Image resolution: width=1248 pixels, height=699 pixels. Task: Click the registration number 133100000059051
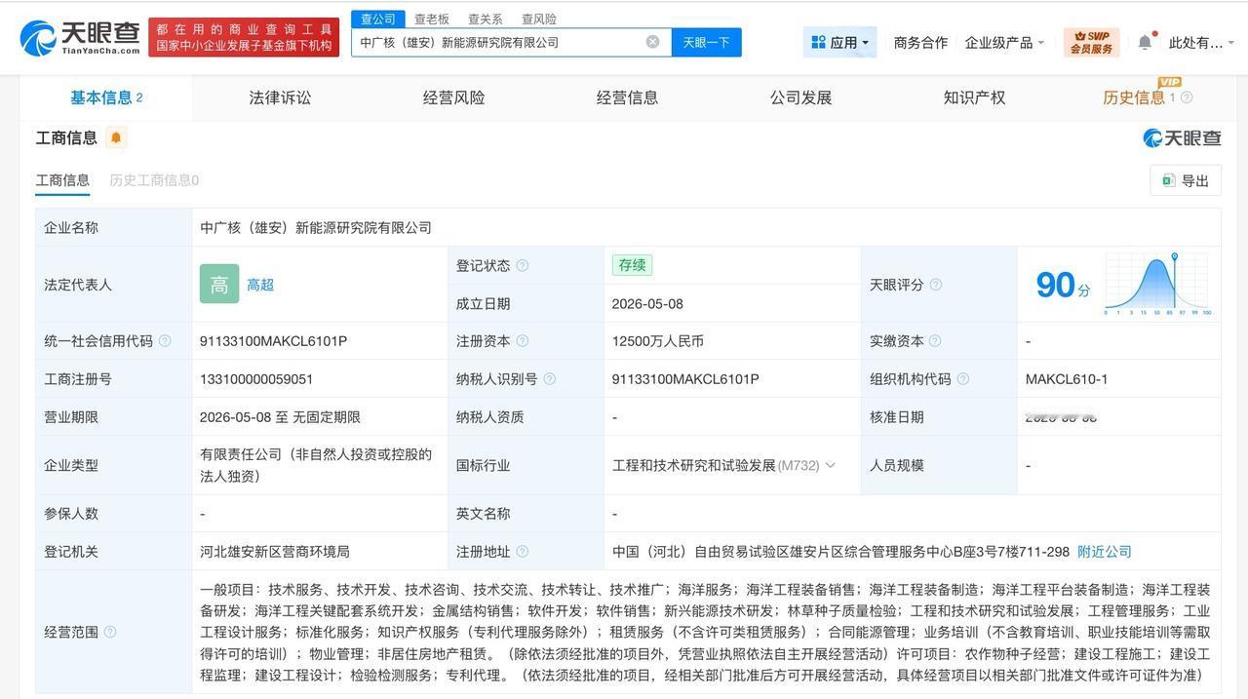[x=256, y=379]
